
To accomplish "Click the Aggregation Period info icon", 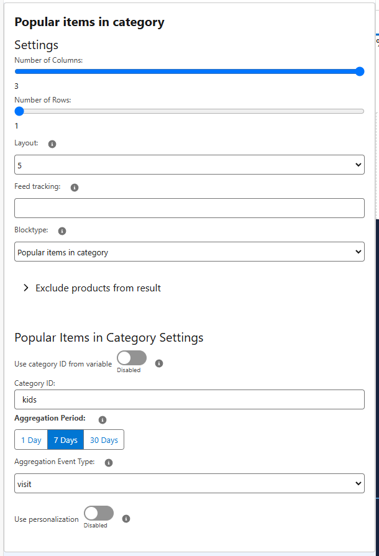I will tap(103, 420).
